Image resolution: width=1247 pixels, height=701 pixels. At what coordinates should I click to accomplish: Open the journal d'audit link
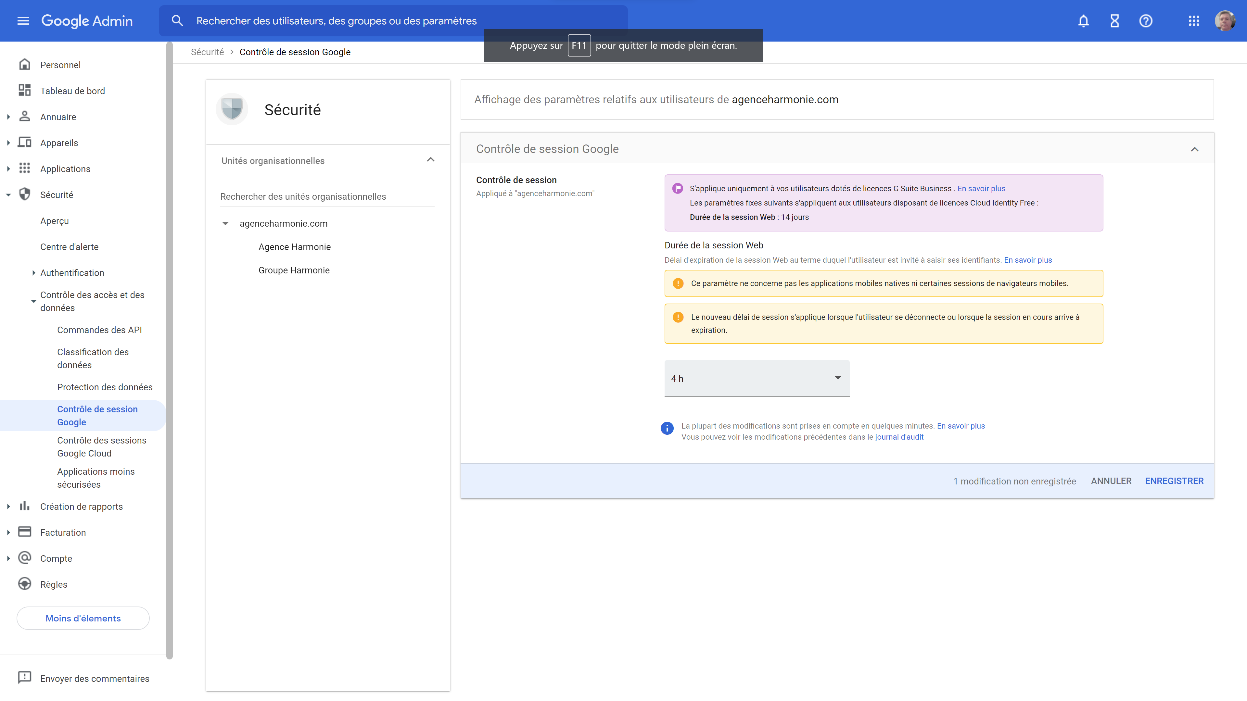(899, 437)
